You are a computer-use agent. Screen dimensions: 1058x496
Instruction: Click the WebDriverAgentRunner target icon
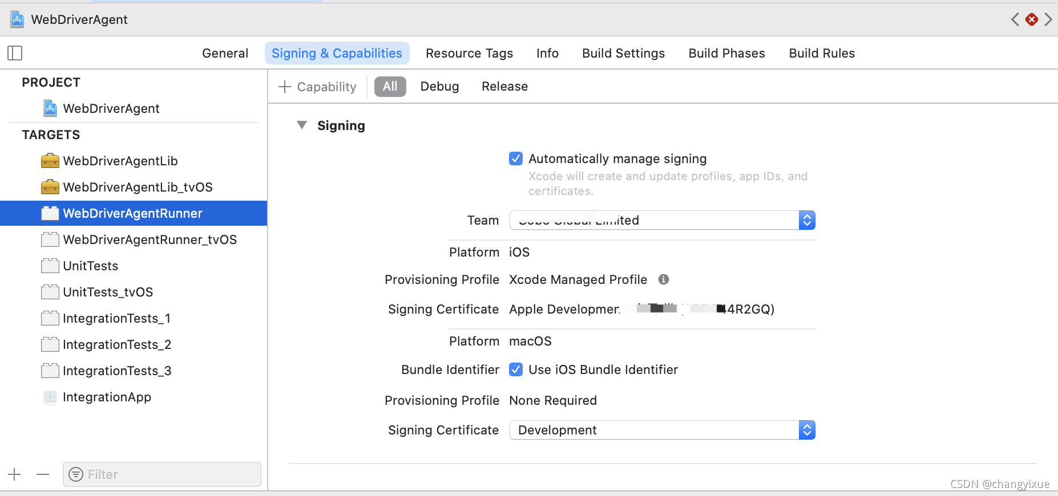click(x=50, y=213)
